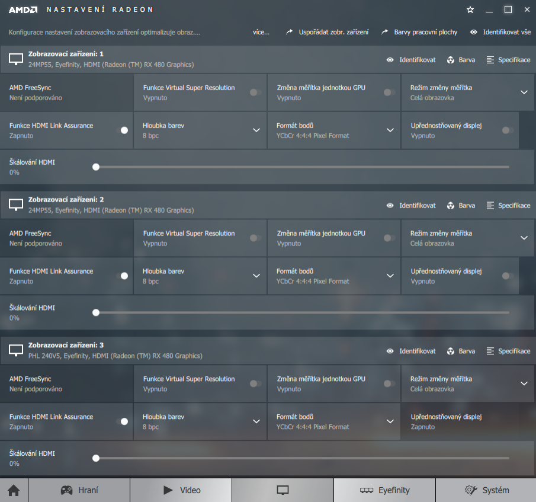Image resolution: width=536 pixels, height=502 pixels.
Task: Click the AMD logo in title bar
Action: coord(23,10)
